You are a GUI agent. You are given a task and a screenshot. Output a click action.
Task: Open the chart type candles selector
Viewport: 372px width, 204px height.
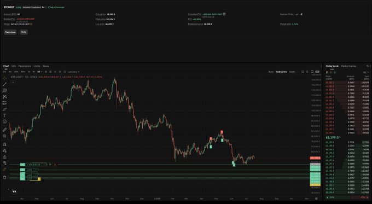point(45,72)
